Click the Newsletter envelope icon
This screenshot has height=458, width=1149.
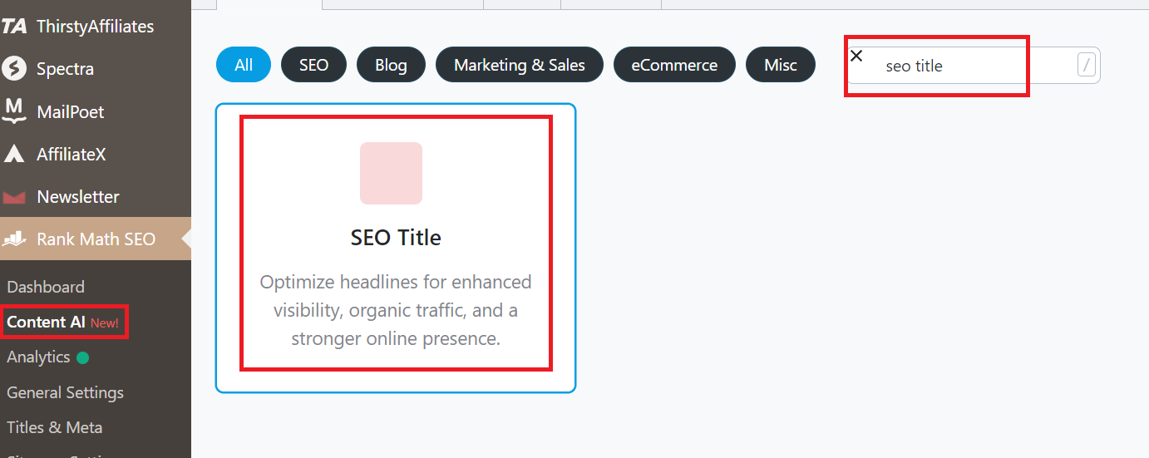[x=14, y=197]
